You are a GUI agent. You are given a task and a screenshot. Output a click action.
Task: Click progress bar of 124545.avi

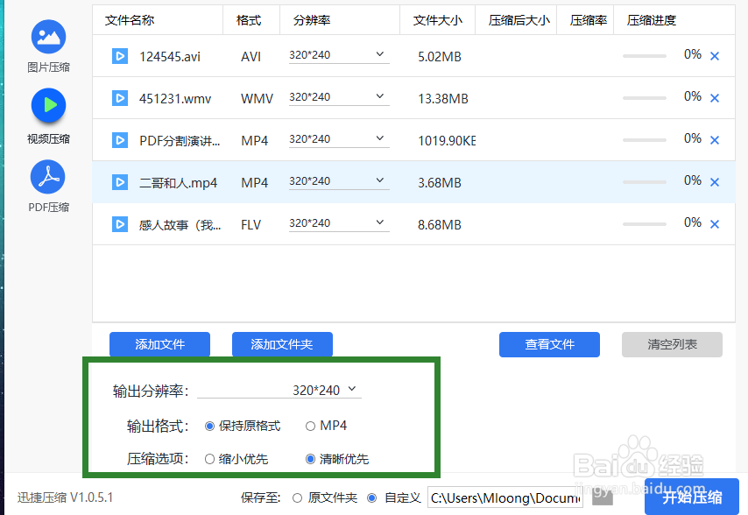645,56
